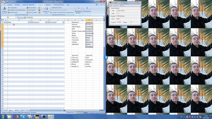Click the formula bar containing Romario
Viewport: 212px width, 119px height.
click(65, 17)
